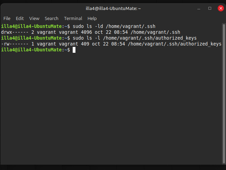Screen dimensions: 226x170
Task: Maximize the terminal window
Action: [x=210, y=8]
